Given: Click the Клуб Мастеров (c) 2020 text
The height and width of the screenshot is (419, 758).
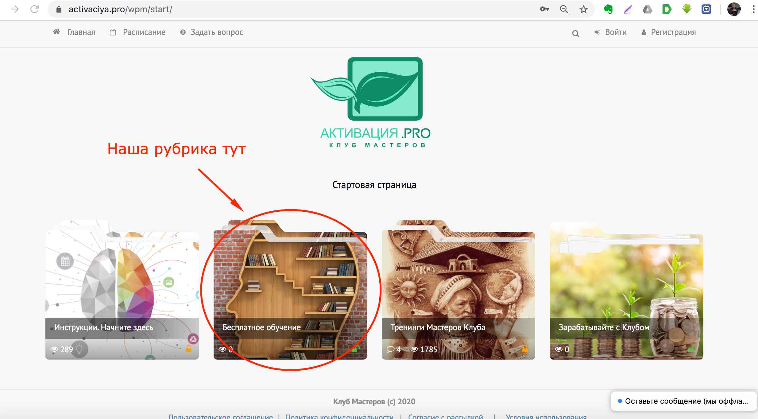Looking at the screenshot, I should [x=374, y=402].
